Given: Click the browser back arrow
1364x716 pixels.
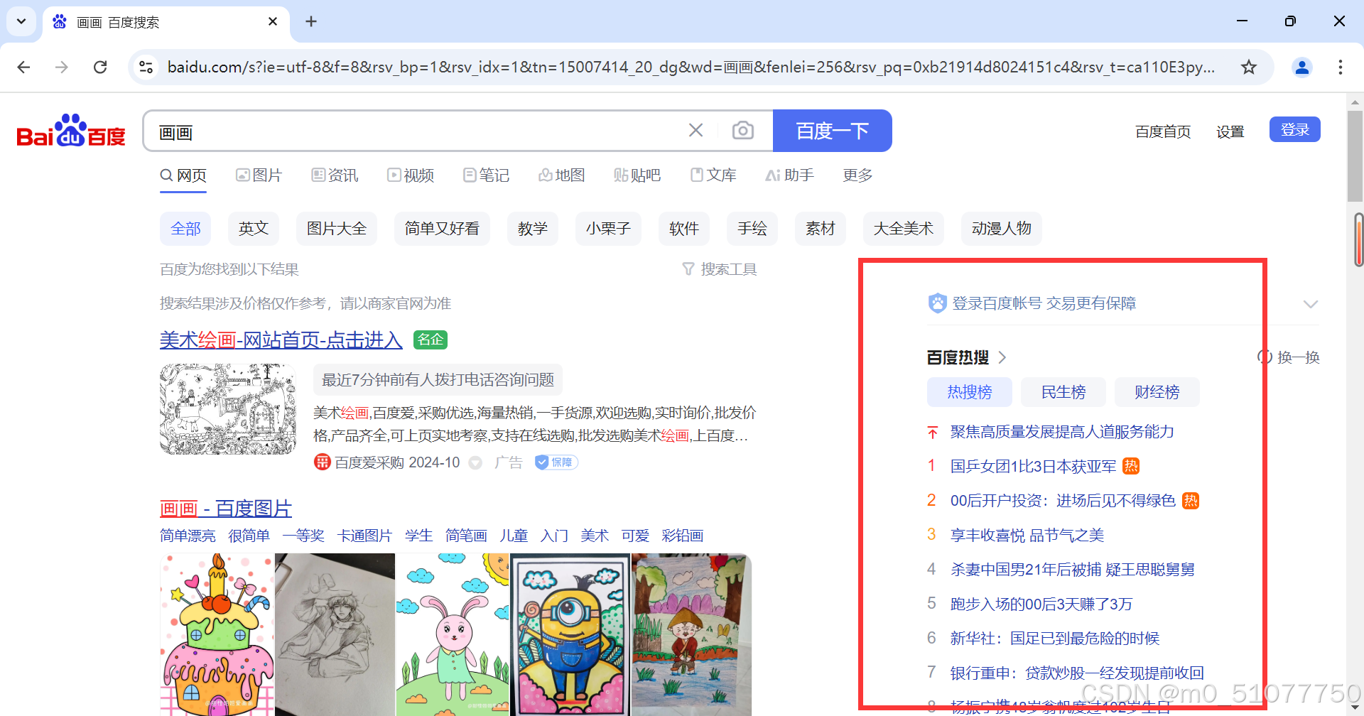Looking at the screenshot, I should [x=23, y=67].
